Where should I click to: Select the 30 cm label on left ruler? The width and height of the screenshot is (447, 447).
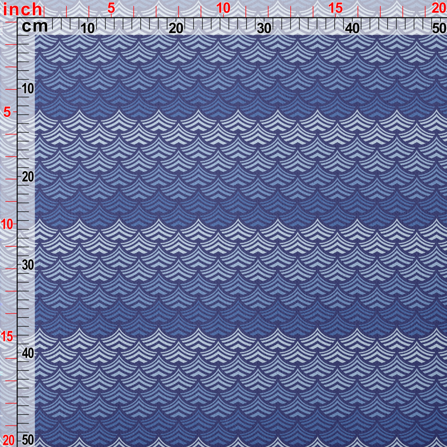(28, 265)
